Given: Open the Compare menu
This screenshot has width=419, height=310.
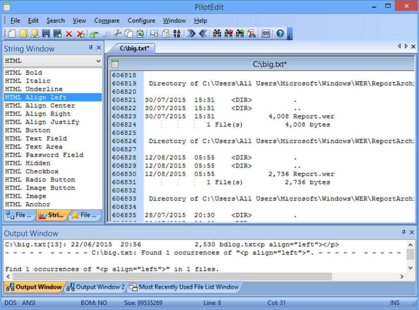Looking at the screenshot, I should [107, 20].
